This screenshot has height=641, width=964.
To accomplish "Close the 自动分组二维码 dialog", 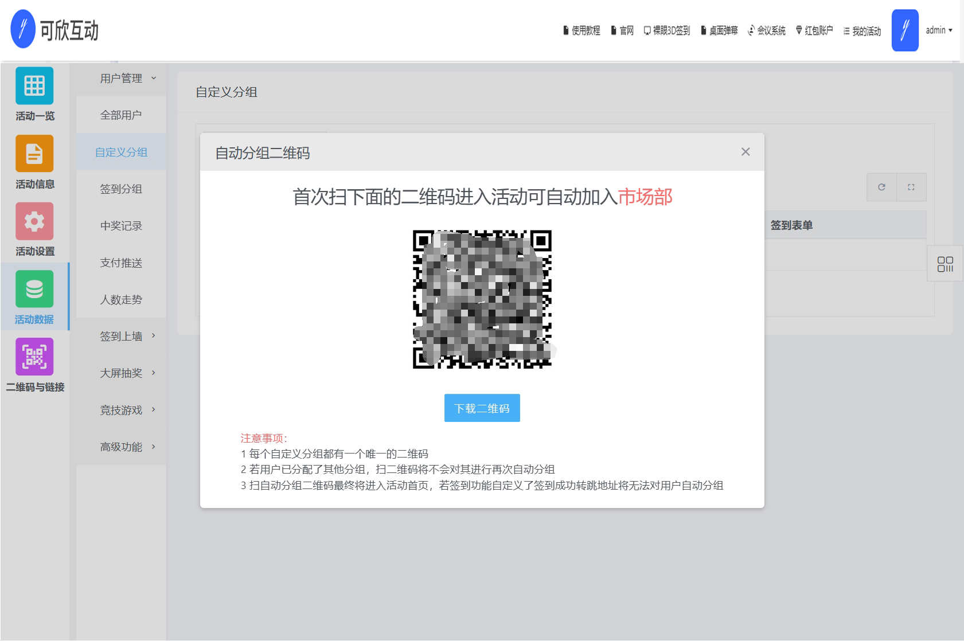I will (x=746, y=152).
